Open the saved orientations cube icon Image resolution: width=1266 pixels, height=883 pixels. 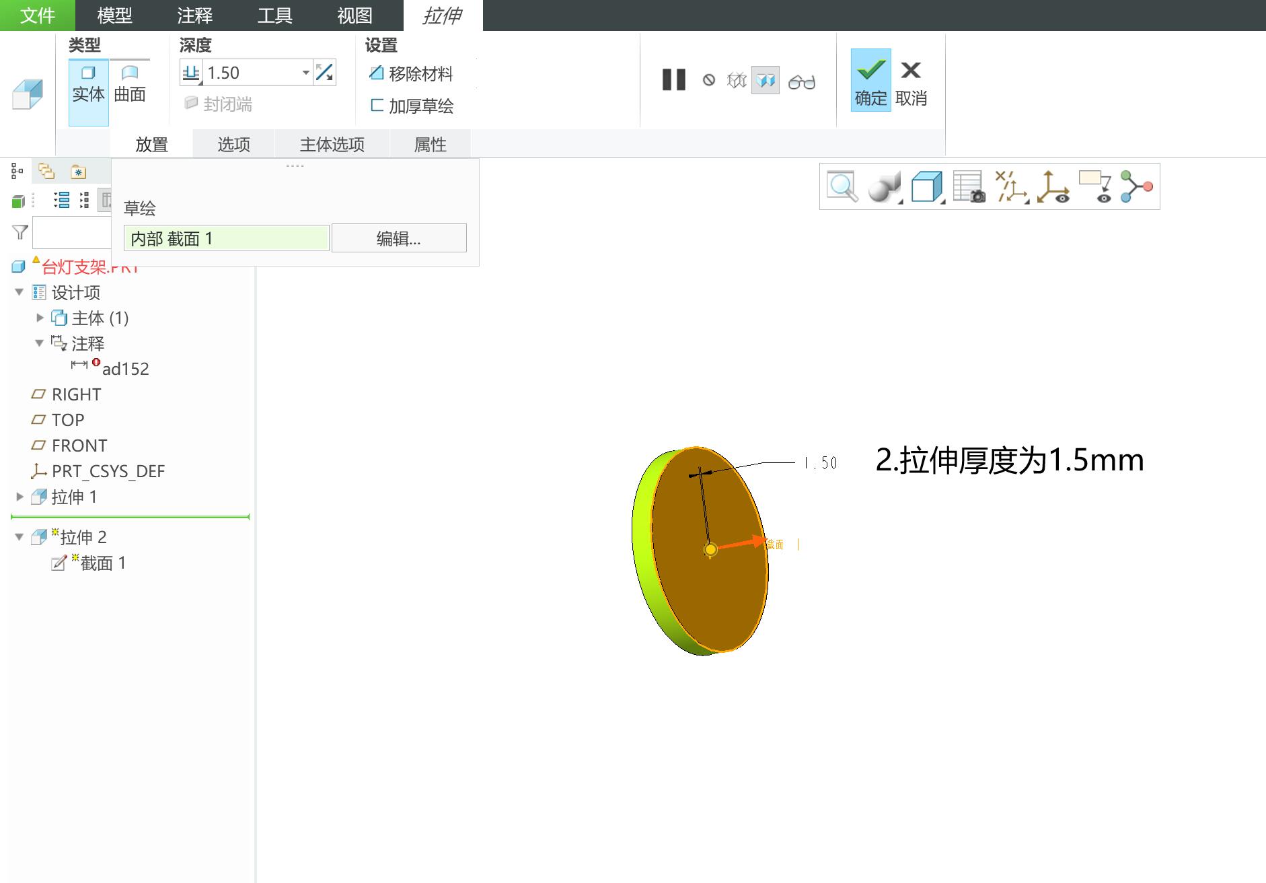(927, 186)
